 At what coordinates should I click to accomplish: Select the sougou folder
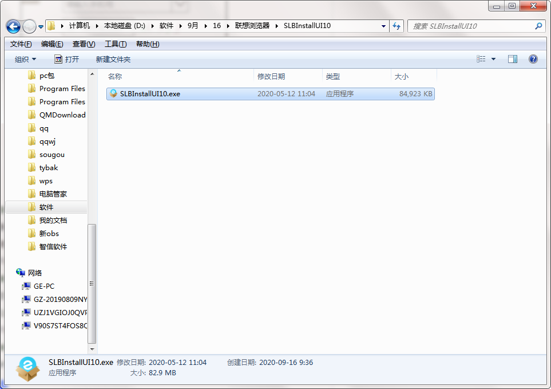click(x=51, y=155)
